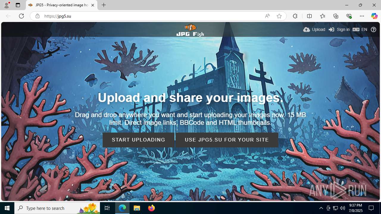Close the JPG5 browser tab

[x=93, y=5]
